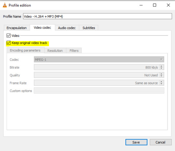Increase Bitrate with the up arrow

161,66
